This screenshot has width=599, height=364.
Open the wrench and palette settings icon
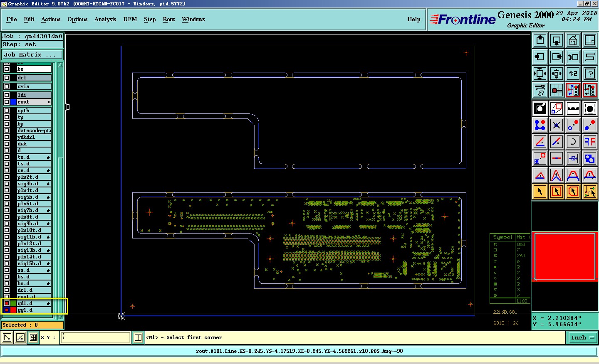pos(540,90)
